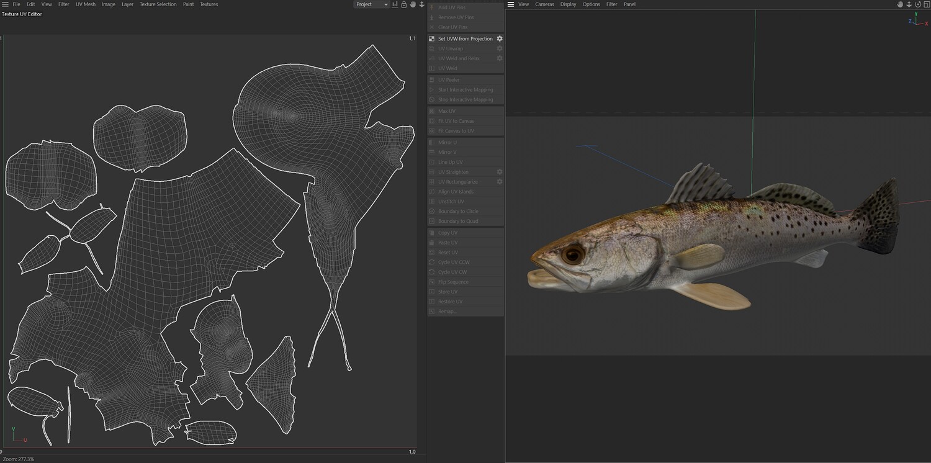Open settings gear for Set UVW from Projection
The width and height of the screenshot is (931, 463).
(500, 38)
